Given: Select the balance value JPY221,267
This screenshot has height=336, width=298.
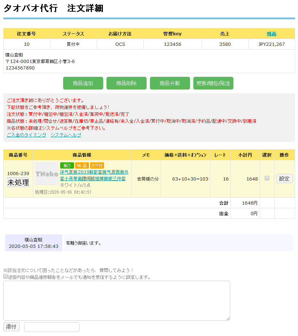Looking at the screenshot, I should tap(272, 44).
